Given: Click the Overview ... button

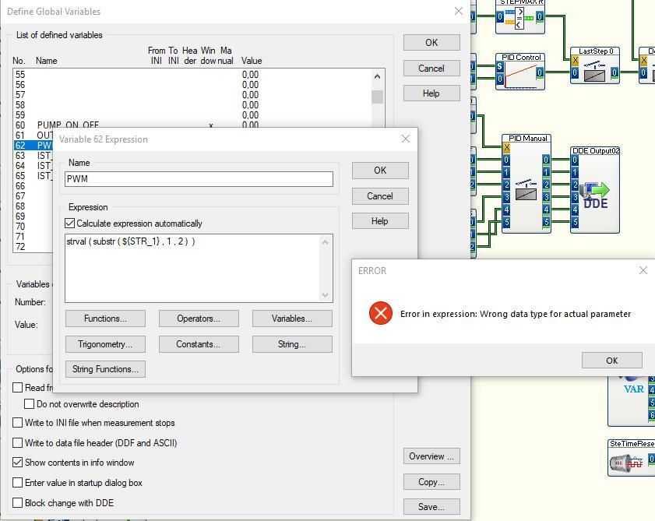Looking at the screenshot, I should (431, 456).
